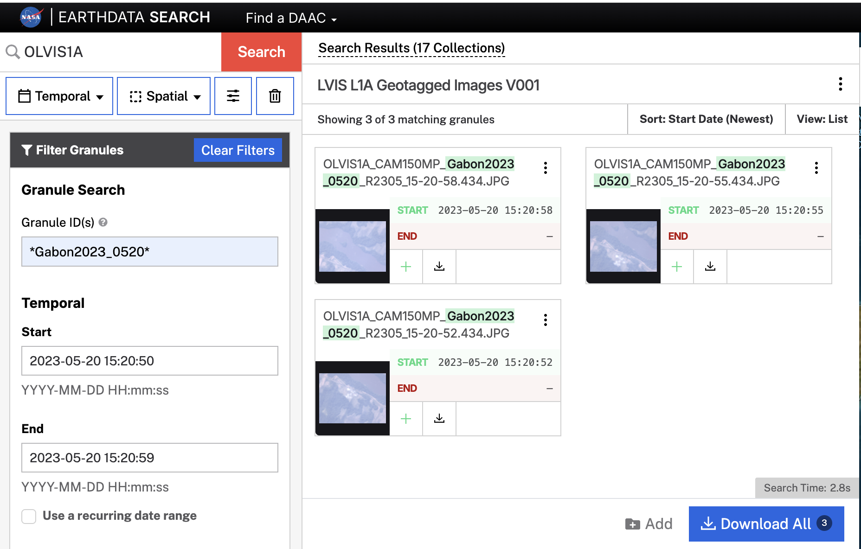Click the Temporal End date field
This screenshot has width=861, height=549.
(x=150, y=458)
